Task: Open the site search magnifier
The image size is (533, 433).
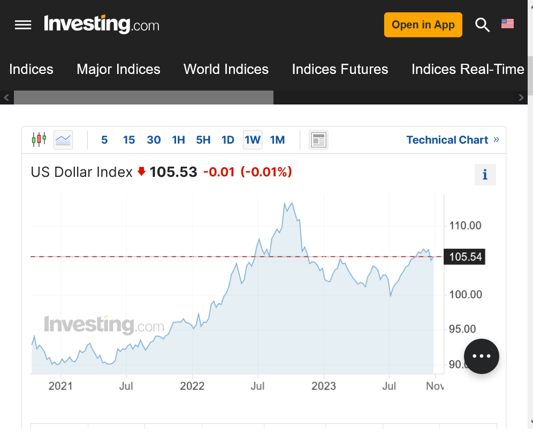Action: pyautogui.click(x=482, y=25)
